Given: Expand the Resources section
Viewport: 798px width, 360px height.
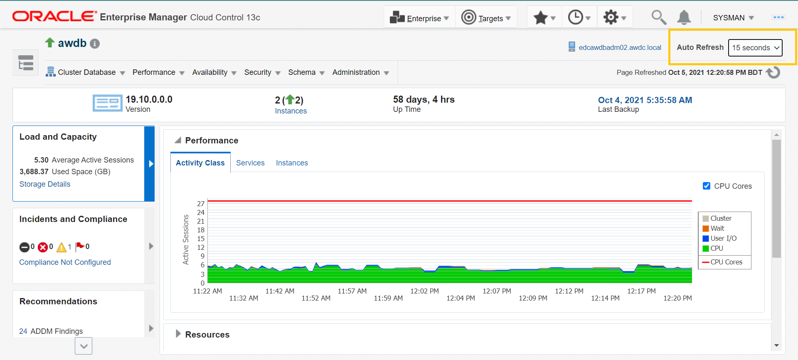Looking at the screenshot, I should click(178, 334).
